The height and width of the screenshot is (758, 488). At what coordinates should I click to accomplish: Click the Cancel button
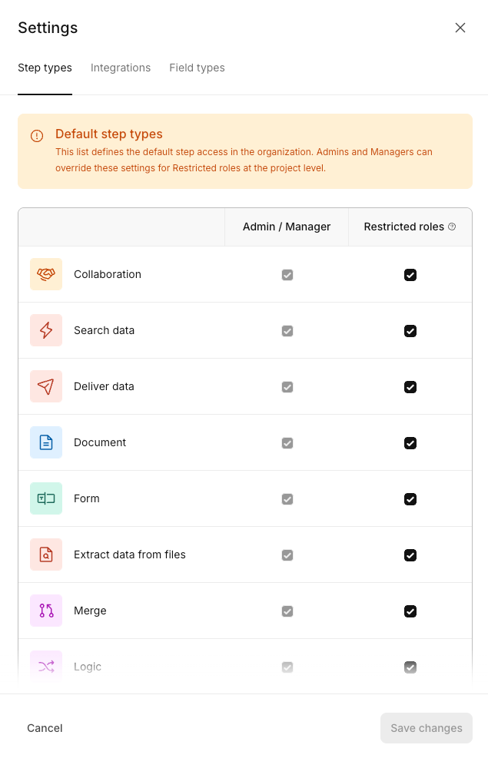coord(45,728)
